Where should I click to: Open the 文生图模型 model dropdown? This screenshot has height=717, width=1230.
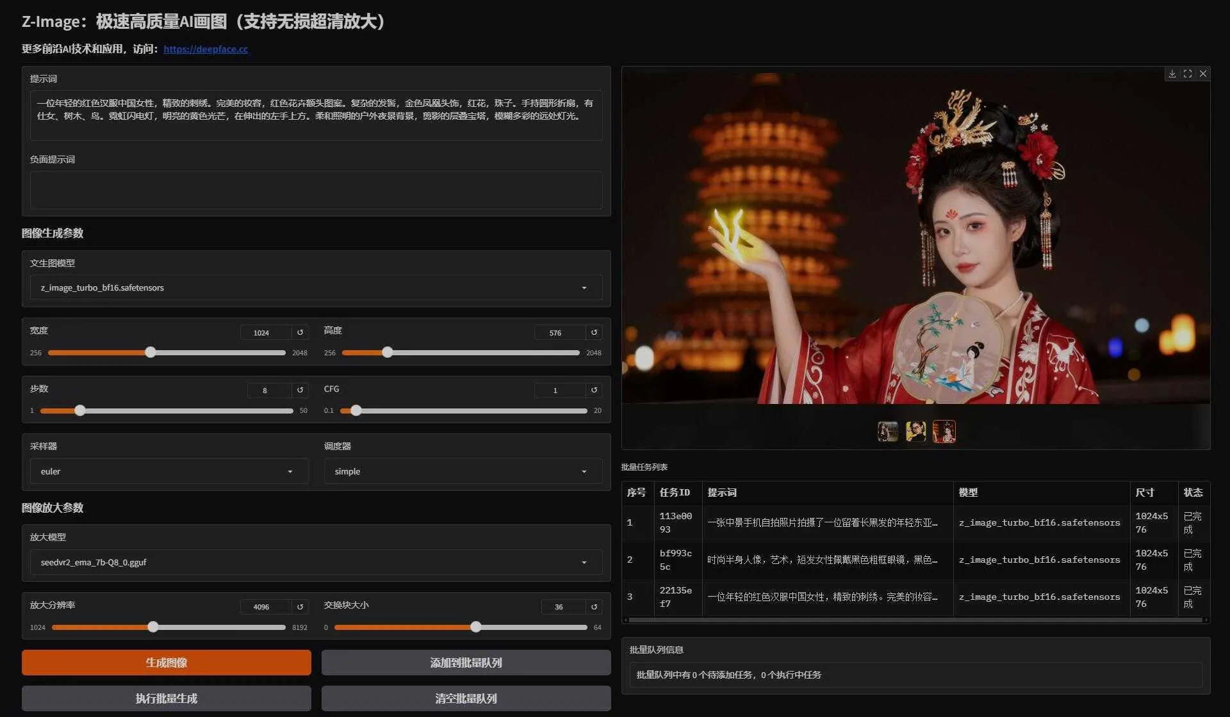click(316, 287)
